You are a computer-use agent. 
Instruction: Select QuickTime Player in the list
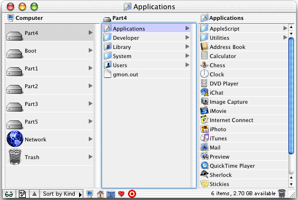click(244, 166)
